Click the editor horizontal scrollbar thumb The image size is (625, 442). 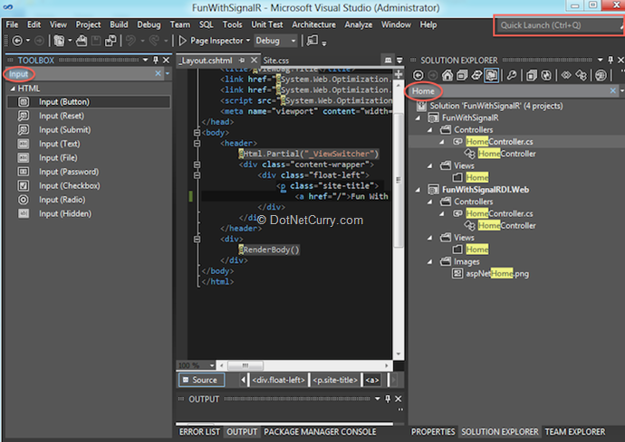tap(245, 365)
